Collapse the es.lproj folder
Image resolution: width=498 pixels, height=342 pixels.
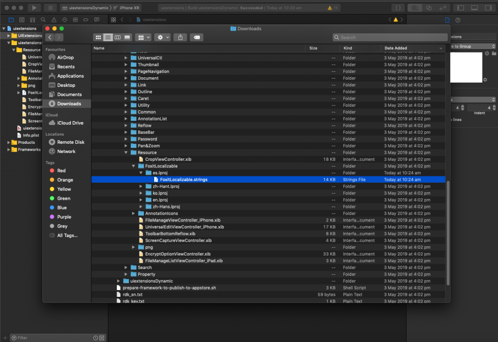(x=141, y=173)
